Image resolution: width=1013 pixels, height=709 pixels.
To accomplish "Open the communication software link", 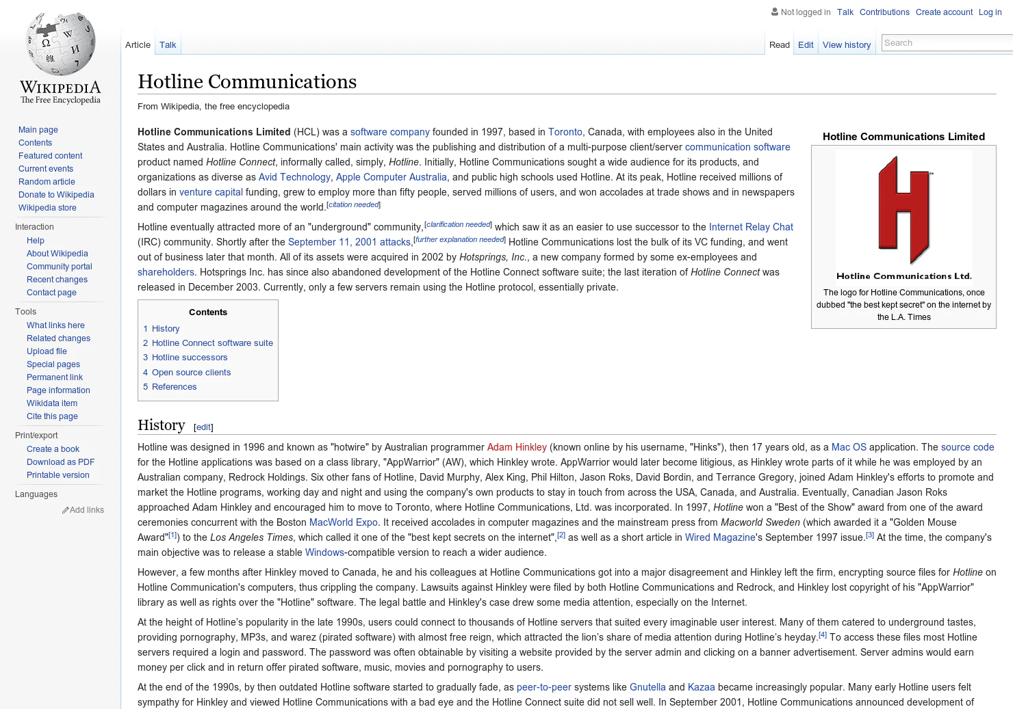I will coord(738,147).
